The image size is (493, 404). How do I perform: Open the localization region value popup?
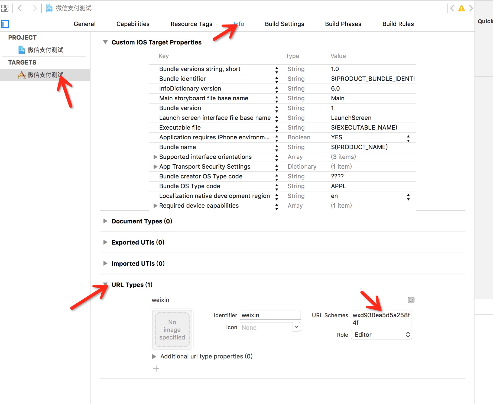pyautogui.click(x=408, y=197)
